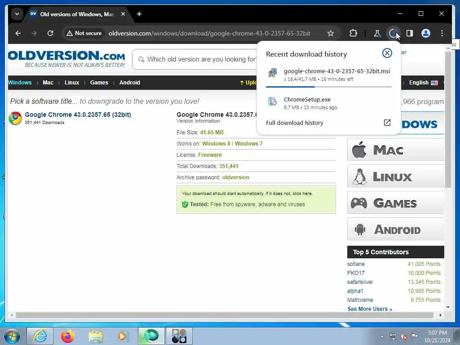Open Windows Explorer folder on taskbar

tap(96, 336)
